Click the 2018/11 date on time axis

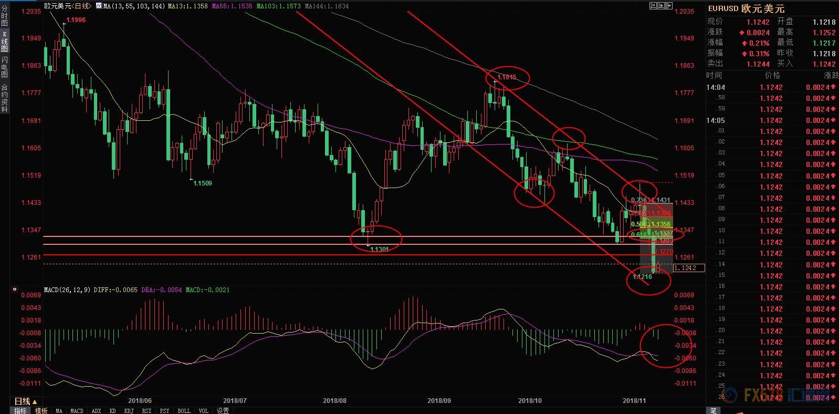pos(634,401)
